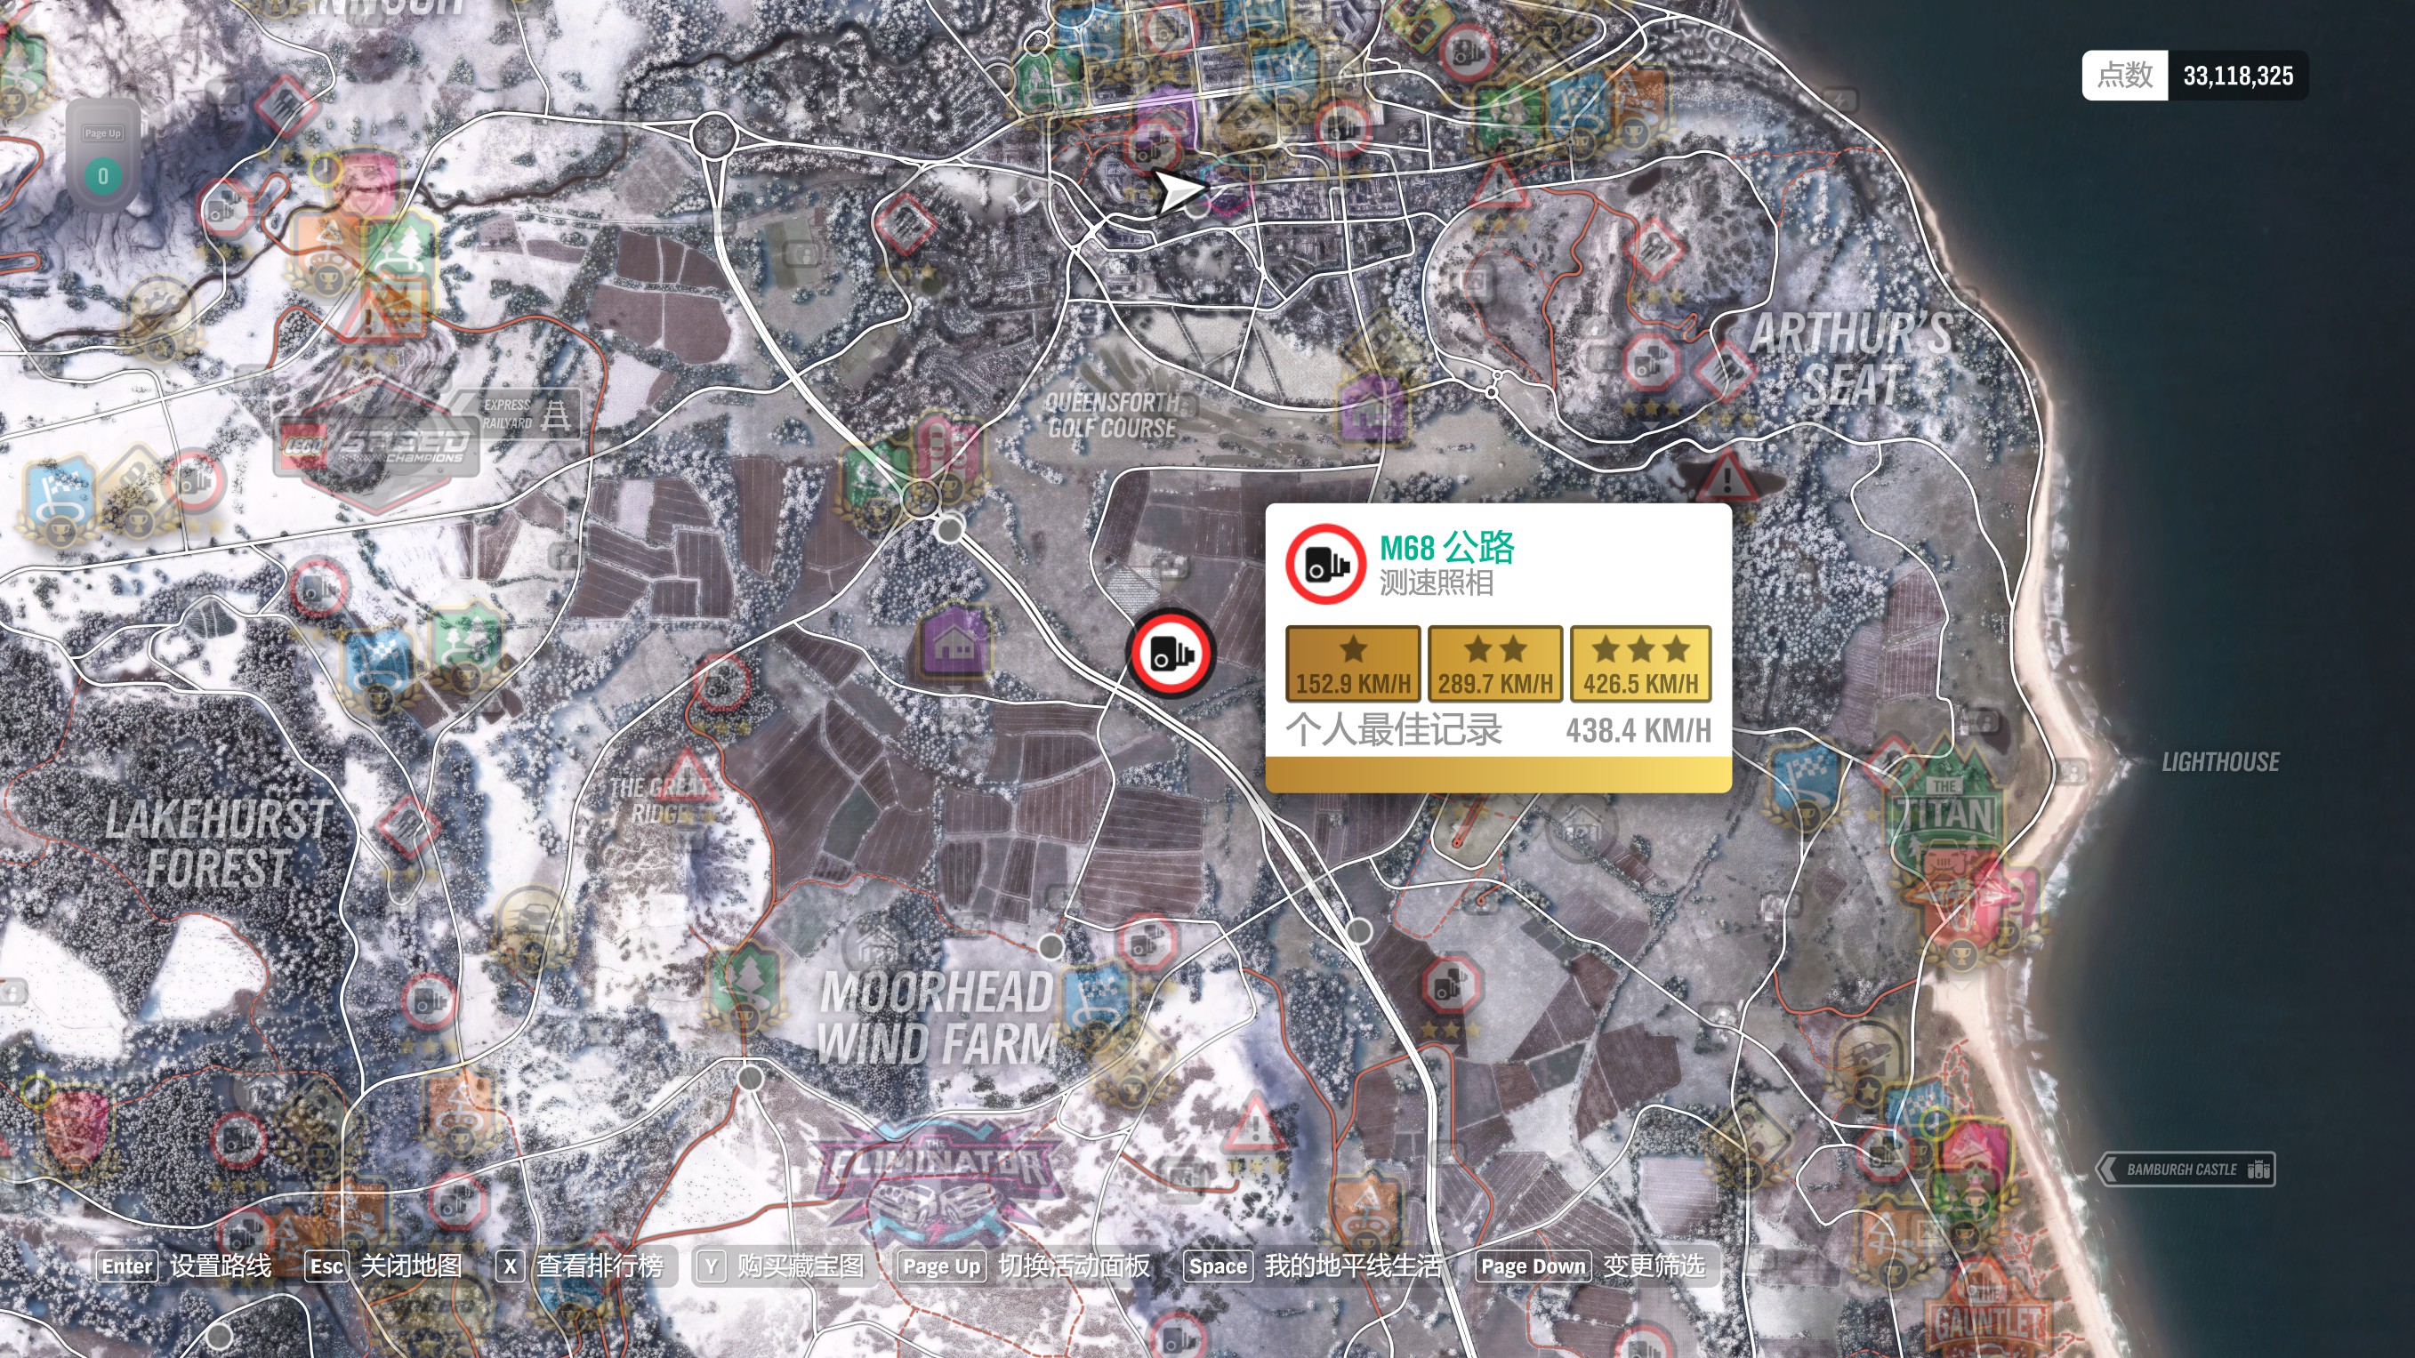Image resolution: width=2415 pixels, height=1358 pixels.
Task: Click the one-star 152.9 KM/H target box
Action: coord(1352,664)
